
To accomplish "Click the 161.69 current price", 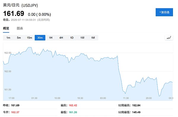I will click(x=14, y=14).
